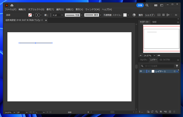The height and width of the screenshot is (117, 183).
Task: Click the シェイプ shape link
Action: pyautogui.click(x=150, y=15)
